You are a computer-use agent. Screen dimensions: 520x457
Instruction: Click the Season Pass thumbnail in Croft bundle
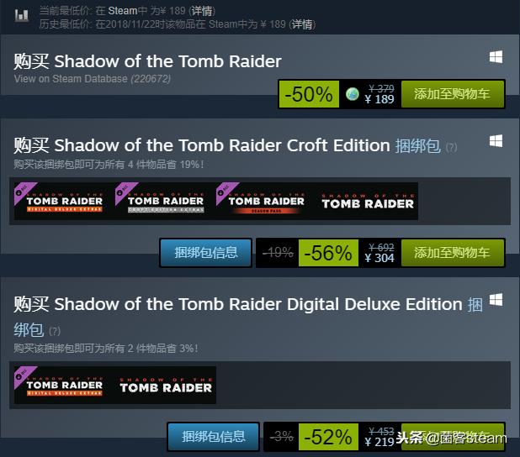pyautogui.click(x=266, y=201)
